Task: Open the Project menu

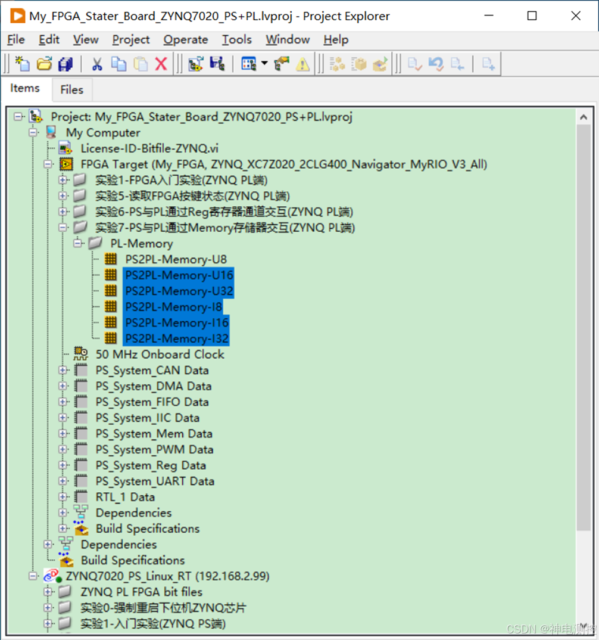Action: click(131, 39)
